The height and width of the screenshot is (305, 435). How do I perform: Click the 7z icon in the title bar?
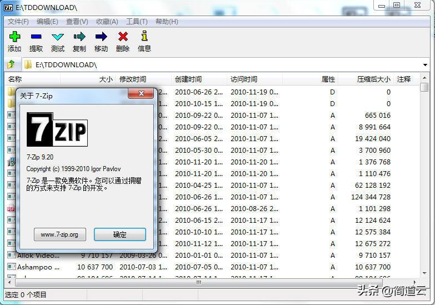(8, 7)
